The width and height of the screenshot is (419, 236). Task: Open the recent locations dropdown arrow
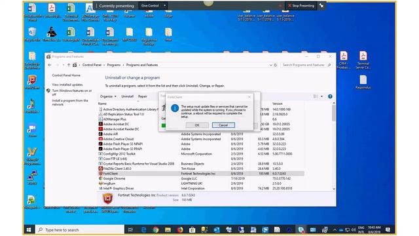(63, 65)
